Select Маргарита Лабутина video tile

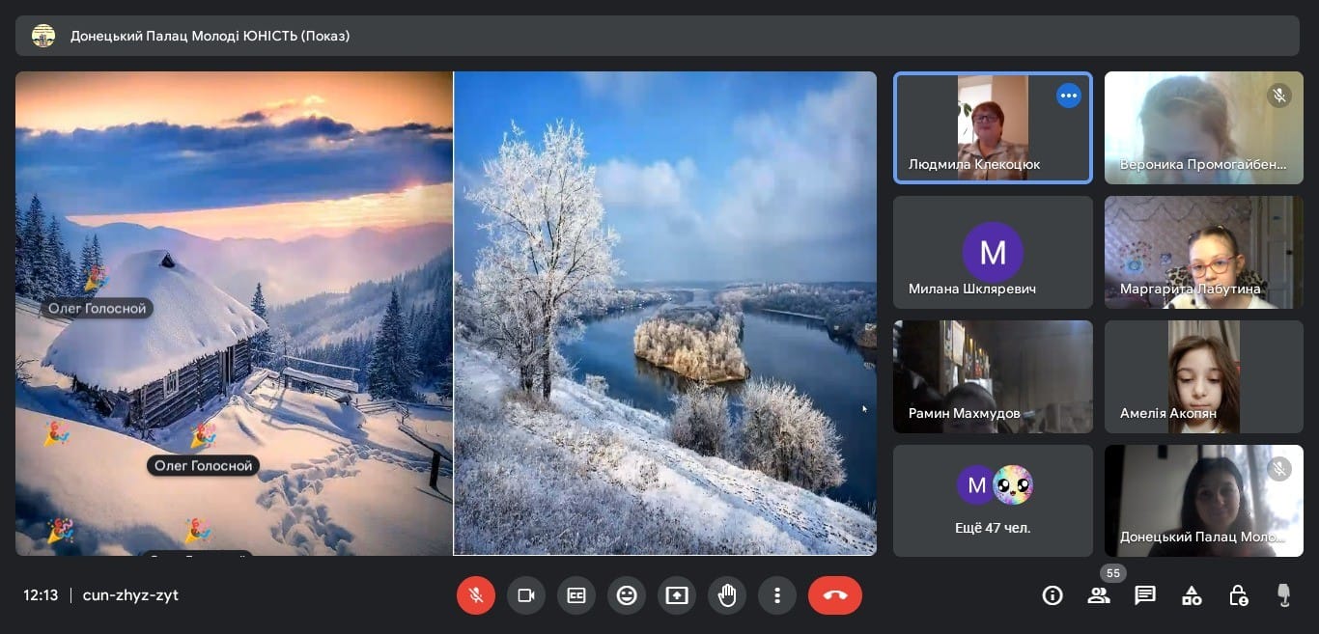(1203, 253)
